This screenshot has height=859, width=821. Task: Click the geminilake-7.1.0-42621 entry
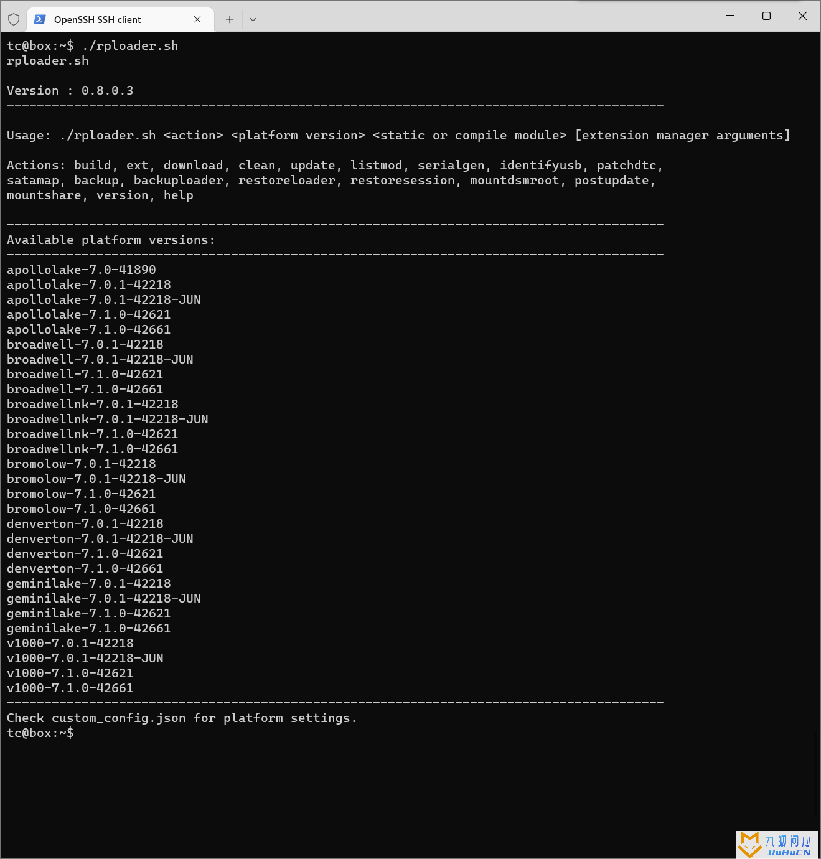pyautogui.click(x=89, y=613)
